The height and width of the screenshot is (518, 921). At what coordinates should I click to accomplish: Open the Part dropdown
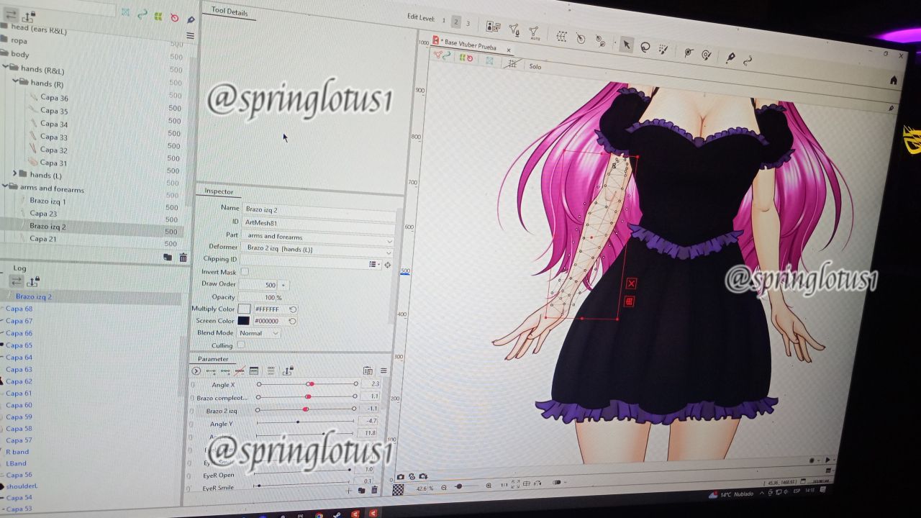pyautogui.click(x=319, y=238)
